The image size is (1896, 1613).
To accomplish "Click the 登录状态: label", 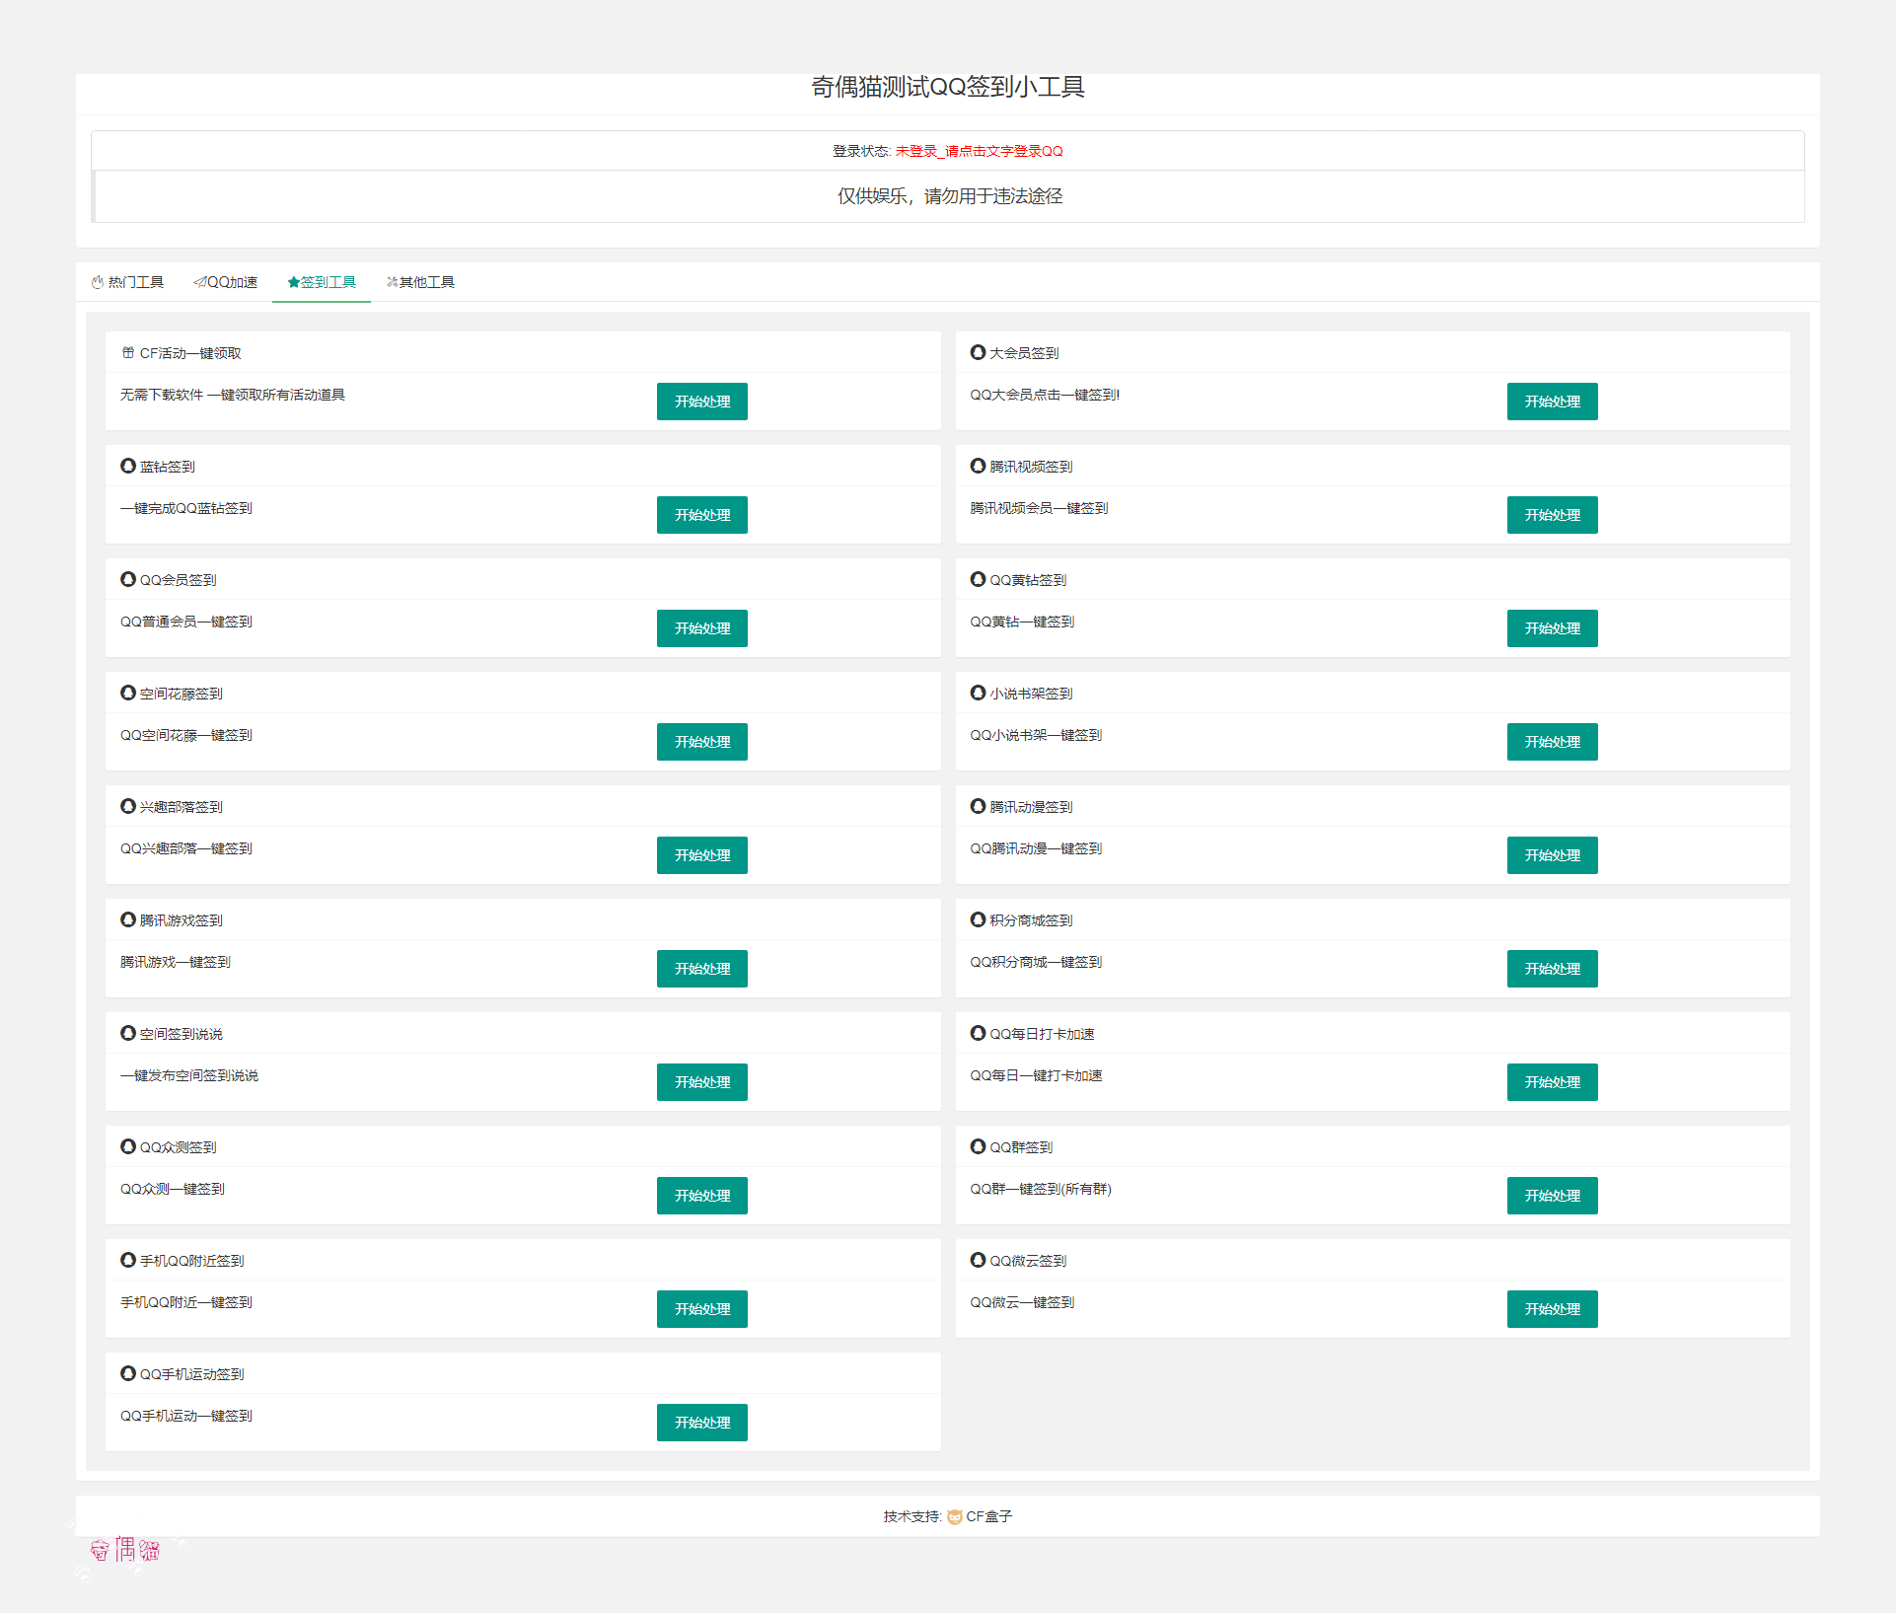I will [862, 151].
